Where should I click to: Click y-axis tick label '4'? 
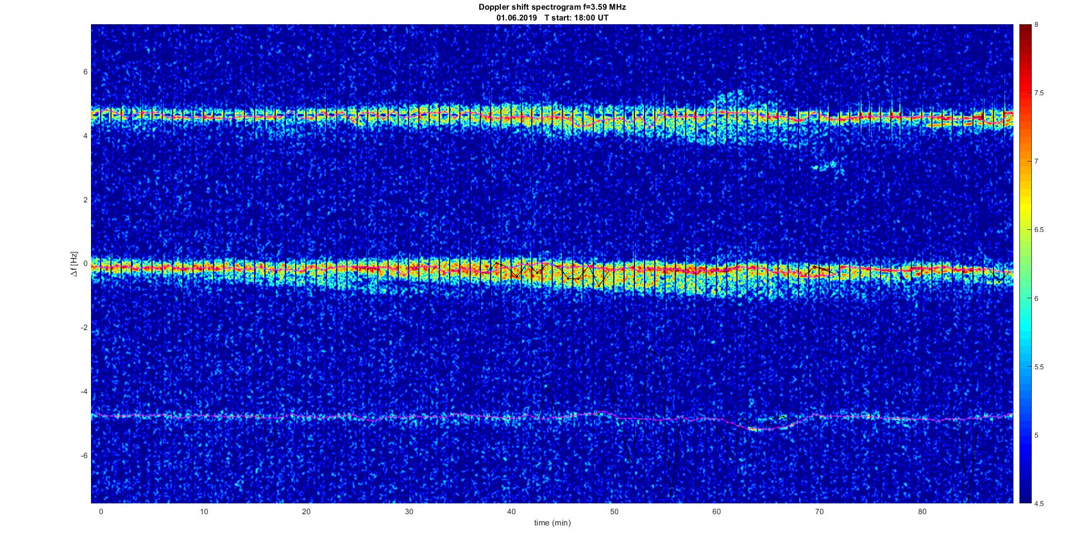click(x=85, y=136)
